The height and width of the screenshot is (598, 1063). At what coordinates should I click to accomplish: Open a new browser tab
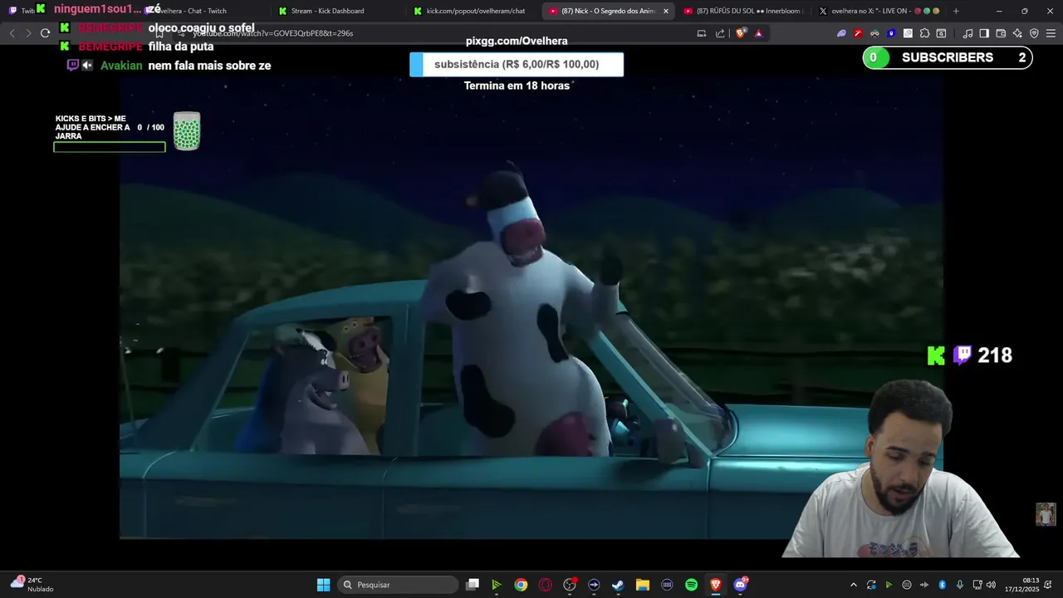pos(956,11)
